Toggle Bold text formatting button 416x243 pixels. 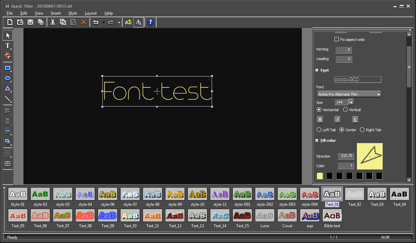point(320,119)
